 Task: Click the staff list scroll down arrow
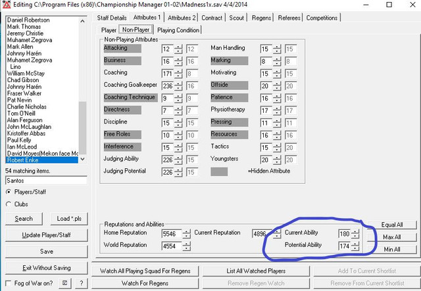[x=83, y=159]
